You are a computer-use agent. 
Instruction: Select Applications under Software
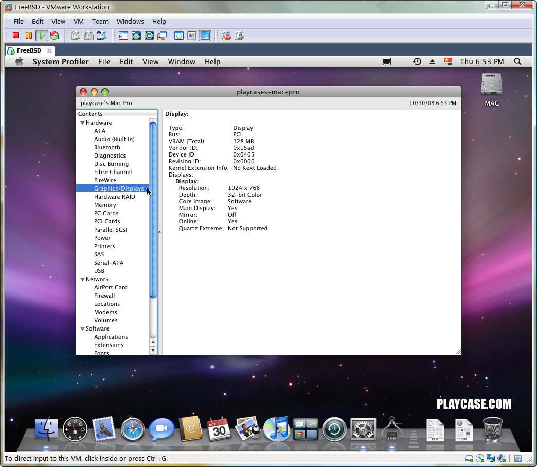111,337
